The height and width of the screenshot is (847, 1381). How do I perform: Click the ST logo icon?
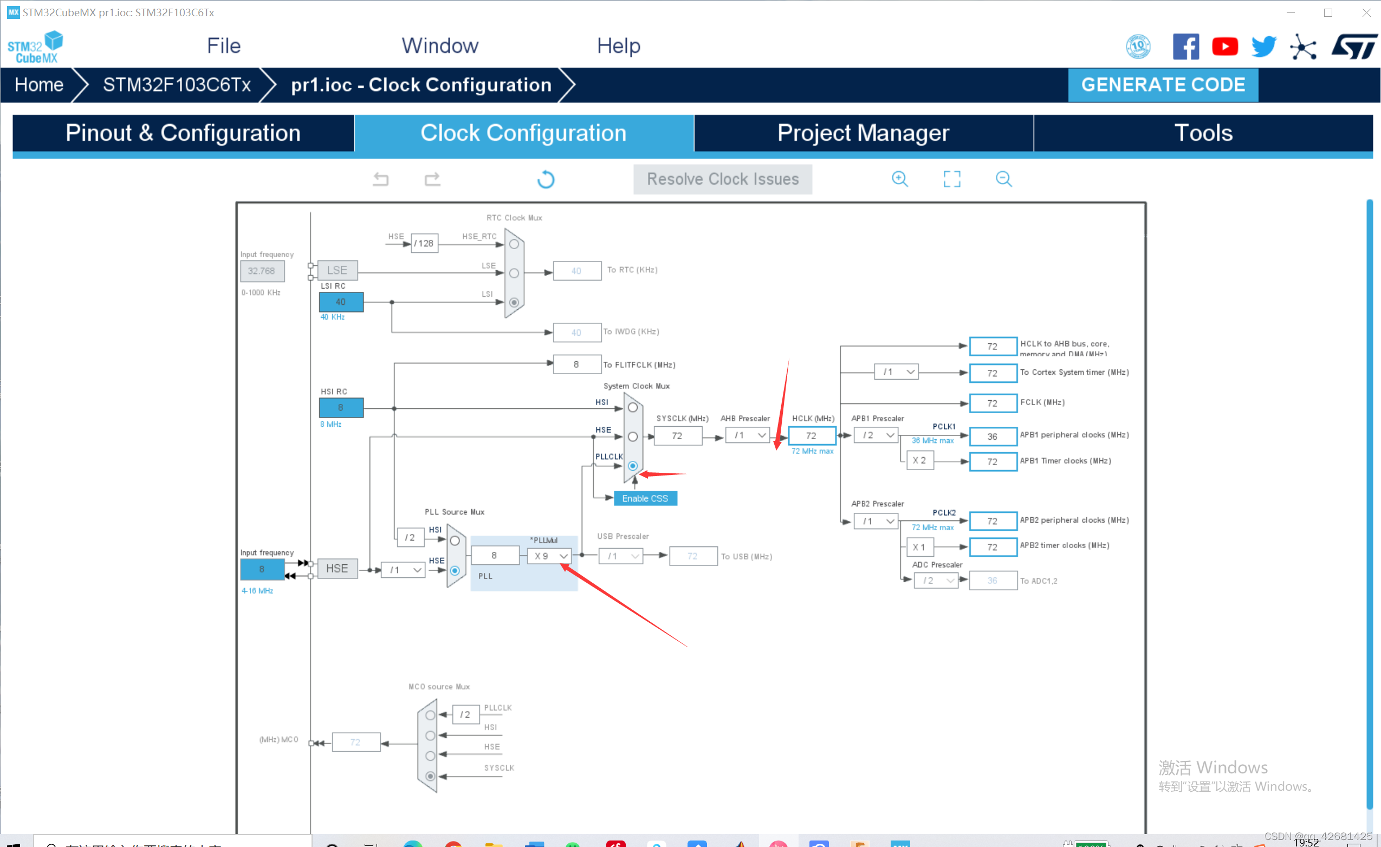tap(1354, 47)
